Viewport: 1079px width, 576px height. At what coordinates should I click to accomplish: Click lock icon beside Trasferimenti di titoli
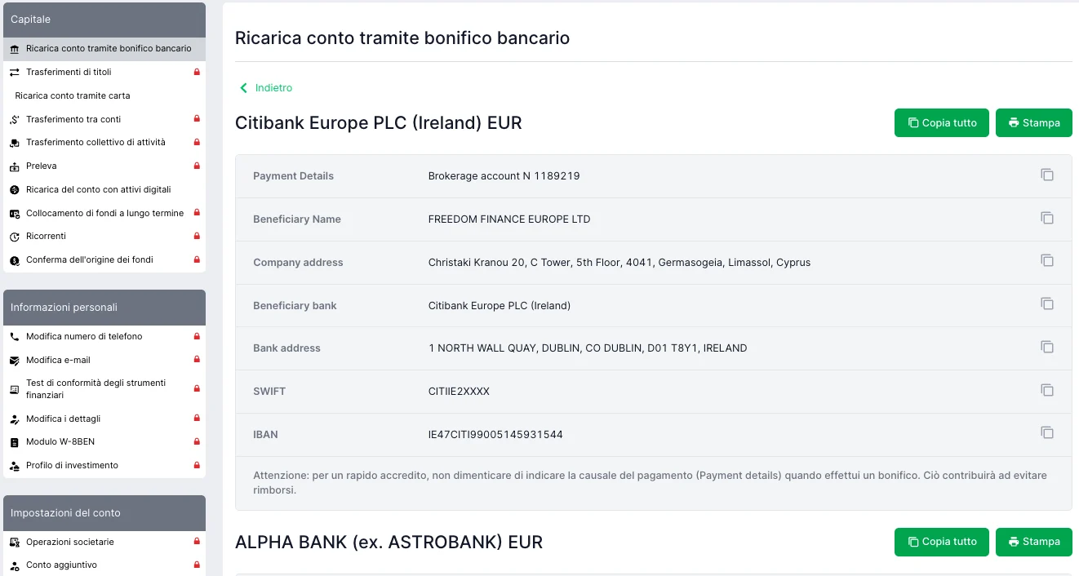pos(197,72)
